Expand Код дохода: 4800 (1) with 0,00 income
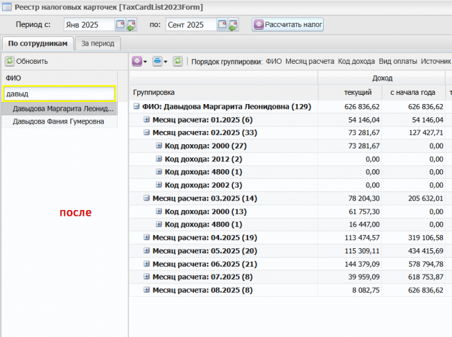This screenshot has width=452, height=337. (159, 172)
